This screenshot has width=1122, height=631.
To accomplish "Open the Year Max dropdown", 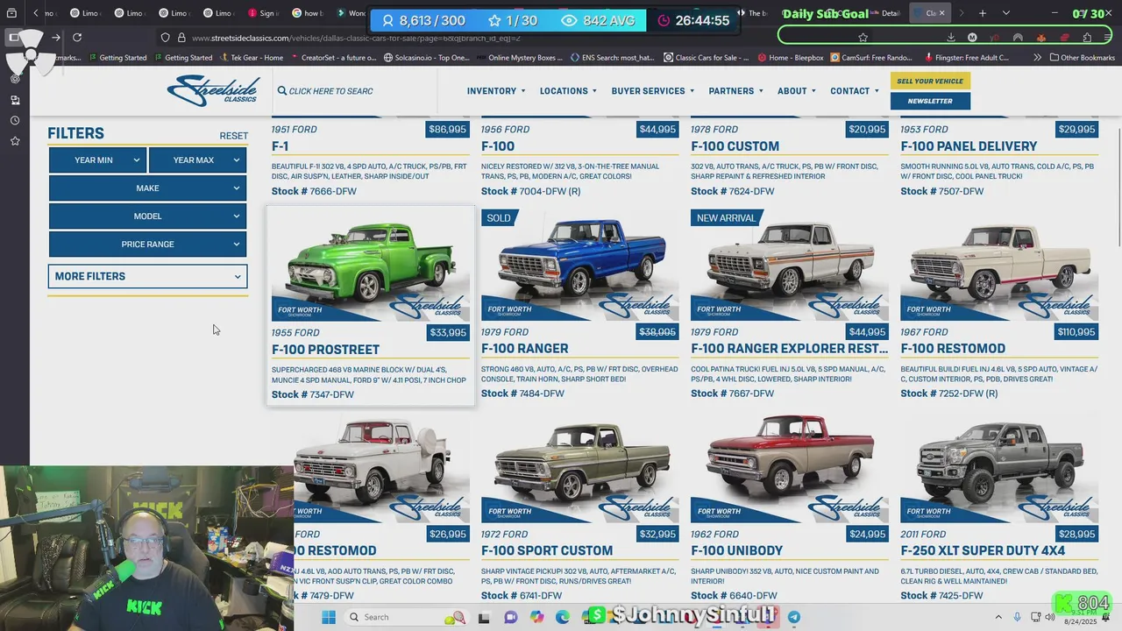I will [197, 160].
